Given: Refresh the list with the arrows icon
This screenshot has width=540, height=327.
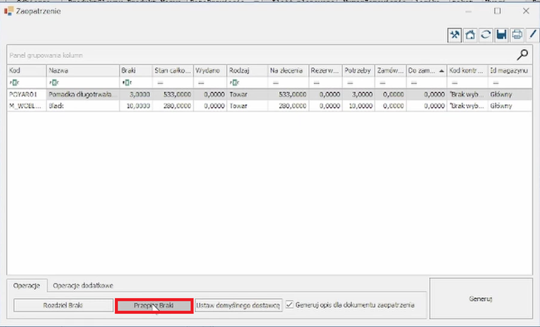Looking at the screenshot, I should [x=486, y=35].
